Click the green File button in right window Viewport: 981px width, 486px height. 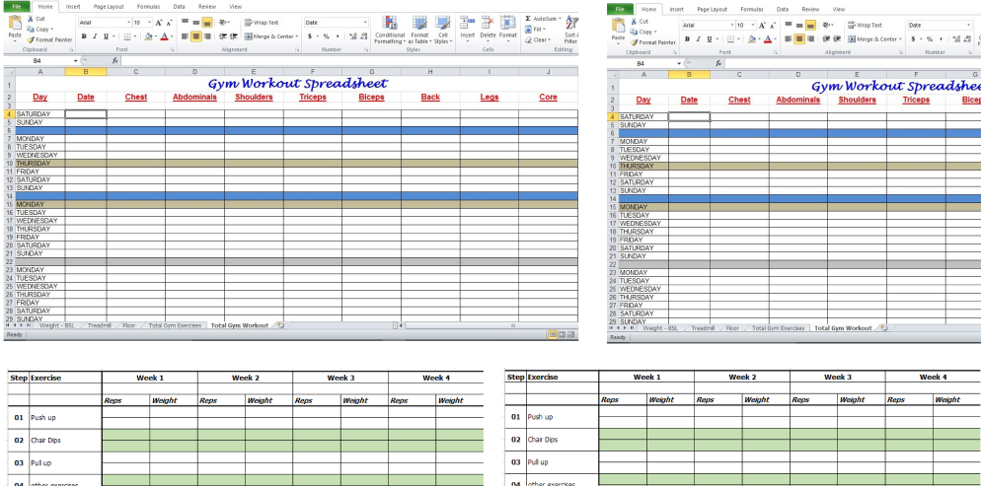[x=619, y=9]
